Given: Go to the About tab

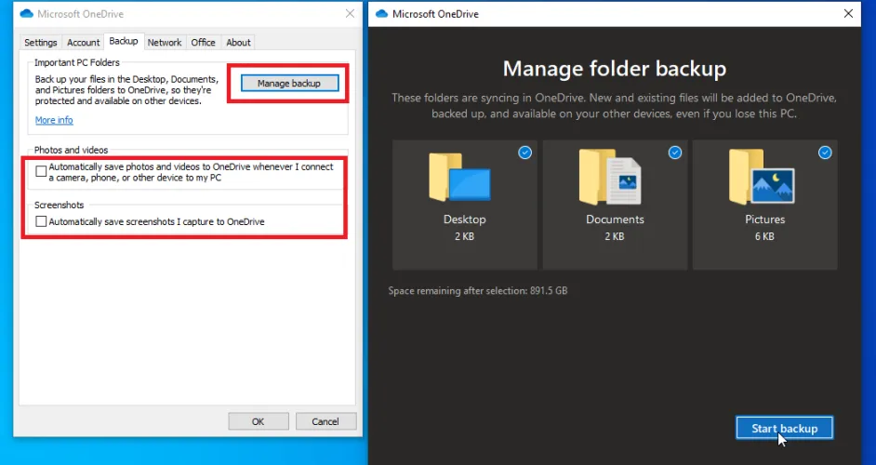Looking at the screenshot, I should click(238, 43).
